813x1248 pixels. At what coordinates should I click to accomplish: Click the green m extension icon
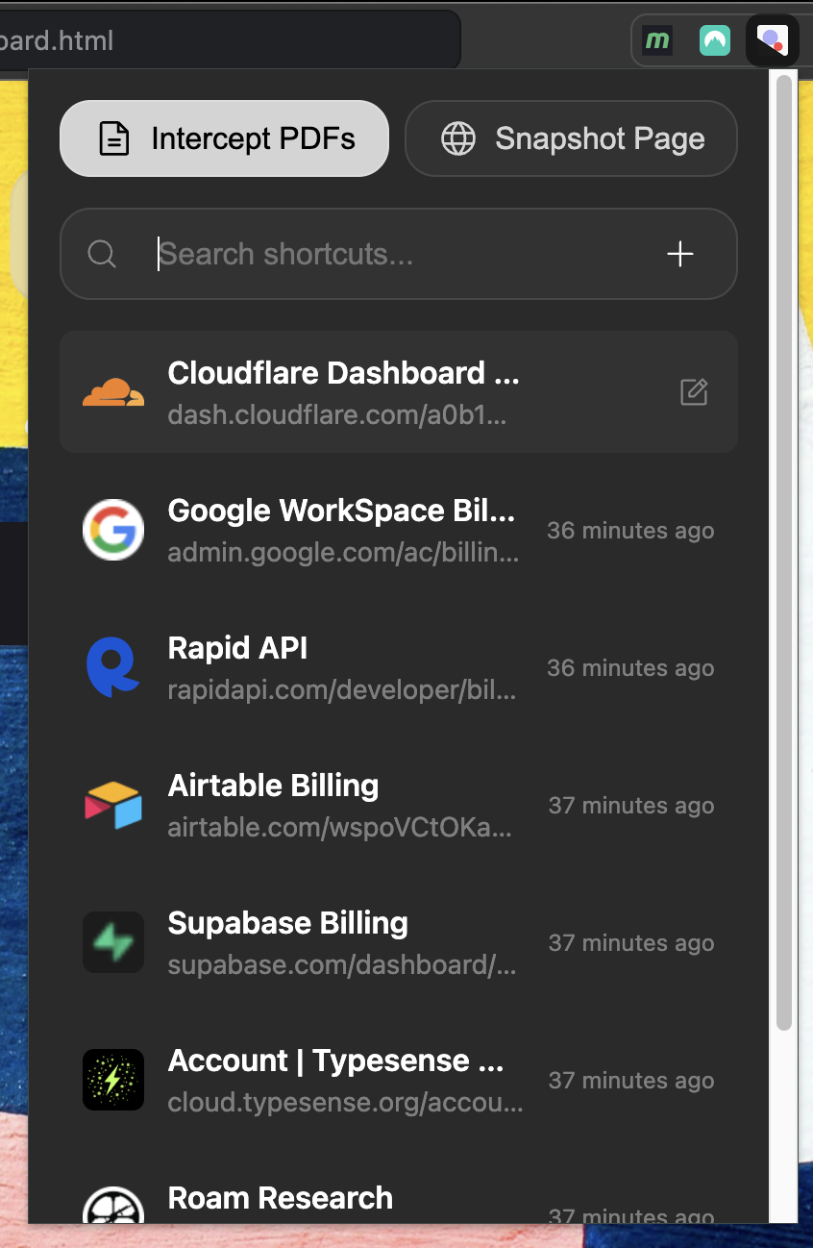pyautogui.click(x=657, y=40)
